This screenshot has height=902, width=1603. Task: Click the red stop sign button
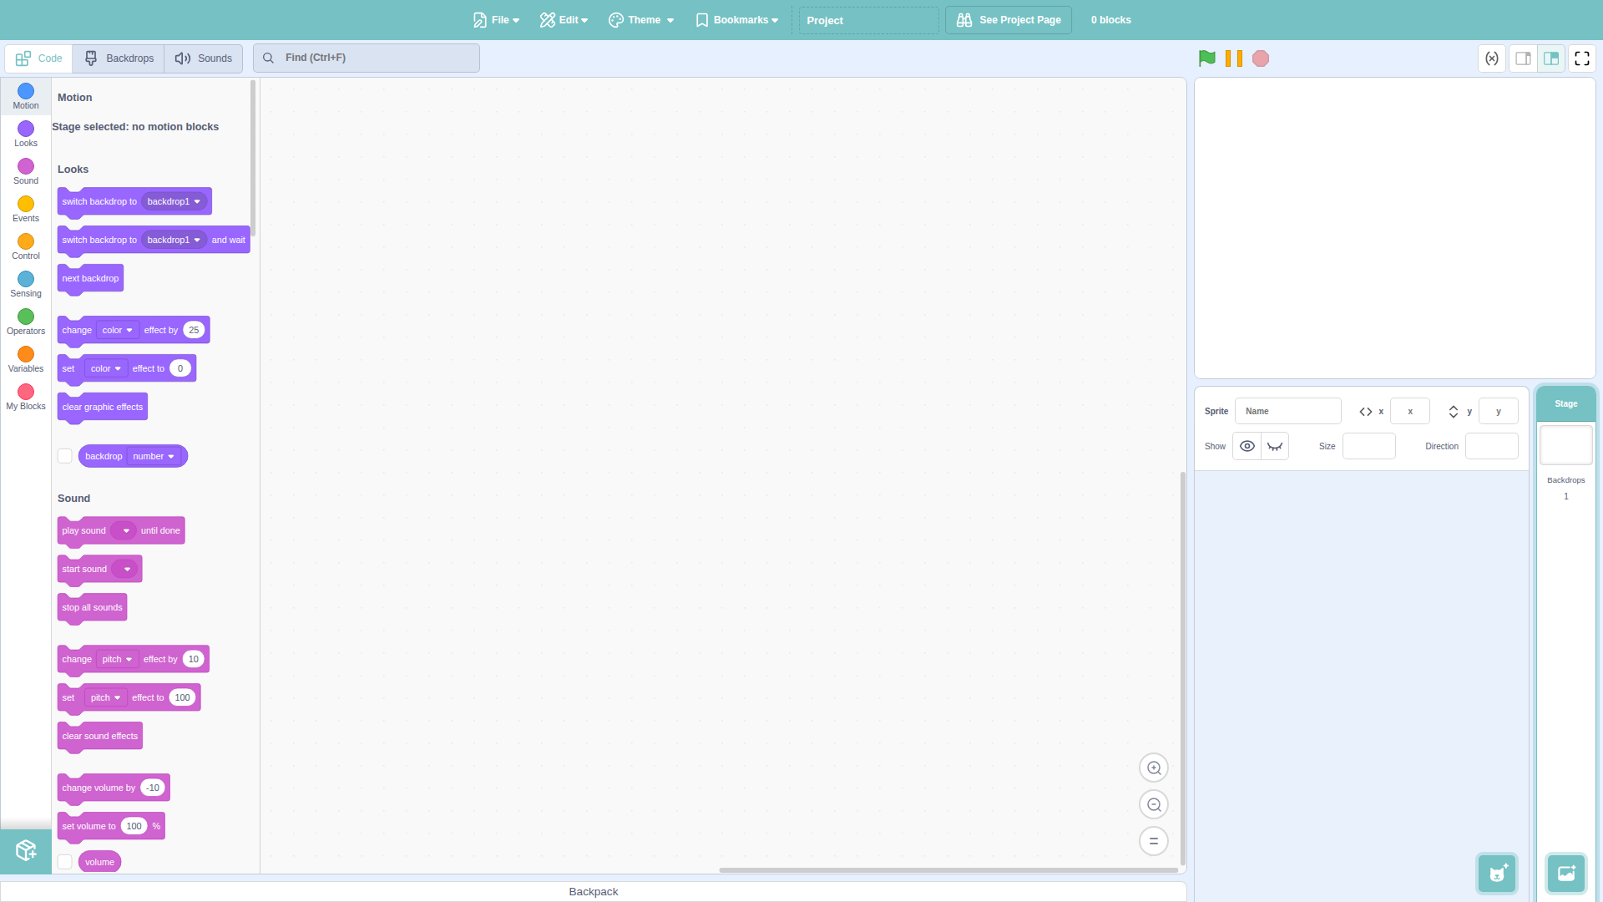[1261, 58]
